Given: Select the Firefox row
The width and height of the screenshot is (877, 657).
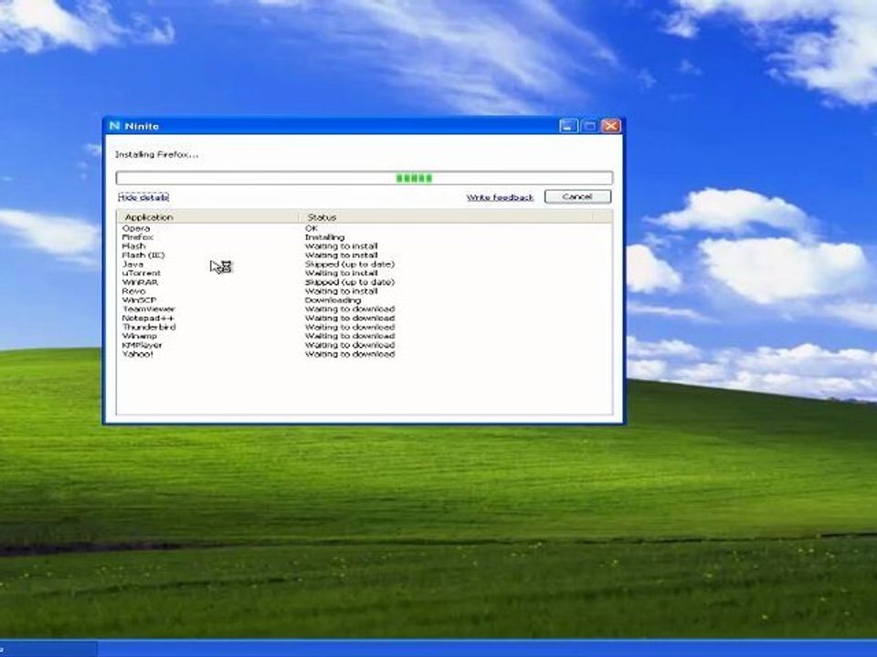Looking at the screenshot, I should coord(365,237).
